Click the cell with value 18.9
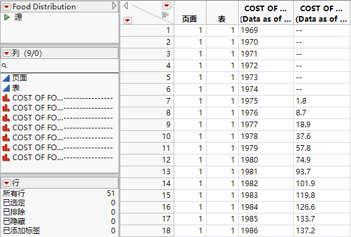 click(x=322, y=125)
